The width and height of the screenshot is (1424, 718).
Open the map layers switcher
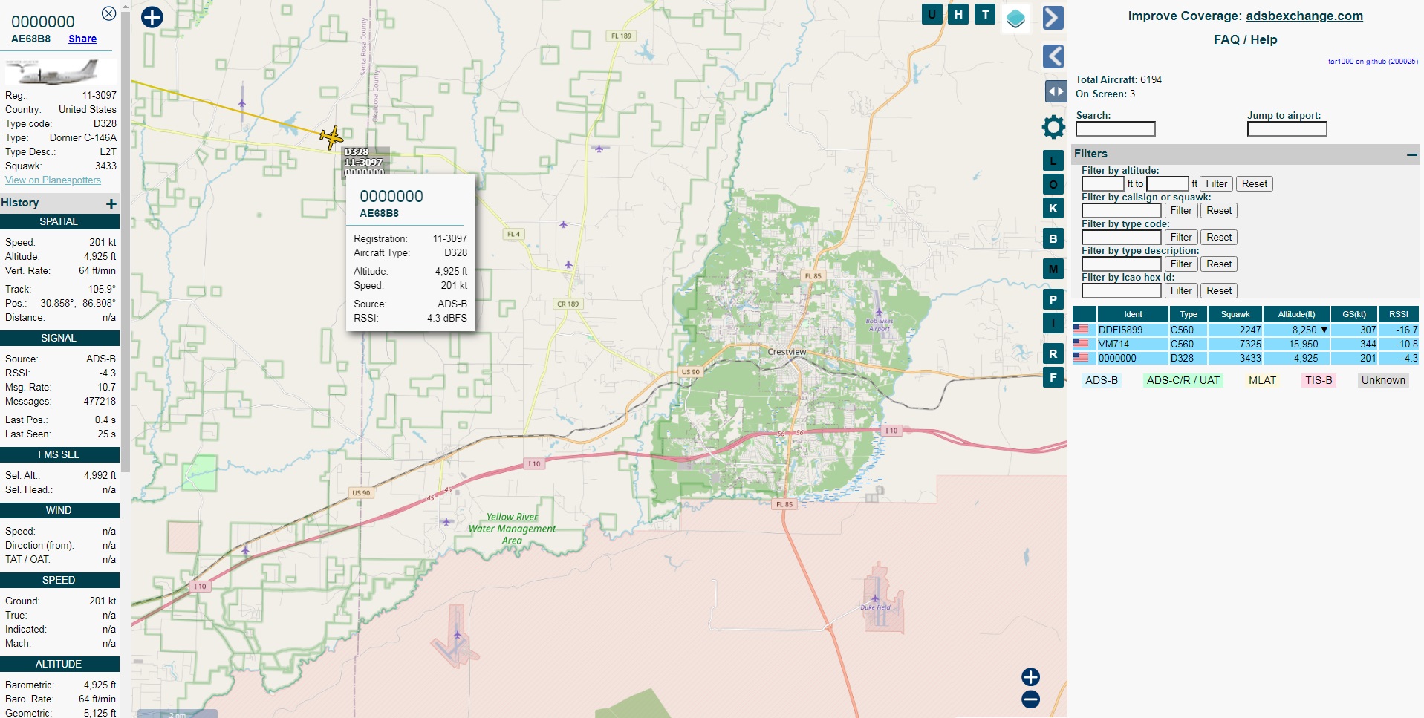(x=1015, y=18)
